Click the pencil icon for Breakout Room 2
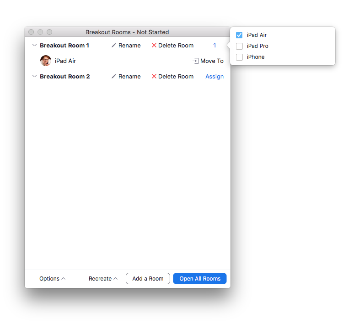 pyautogui.click(x=114, y=77)
